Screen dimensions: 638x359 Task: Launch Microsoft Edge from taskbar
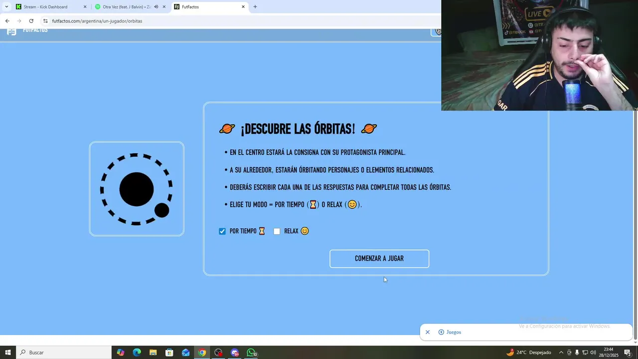tap(137, 353)
